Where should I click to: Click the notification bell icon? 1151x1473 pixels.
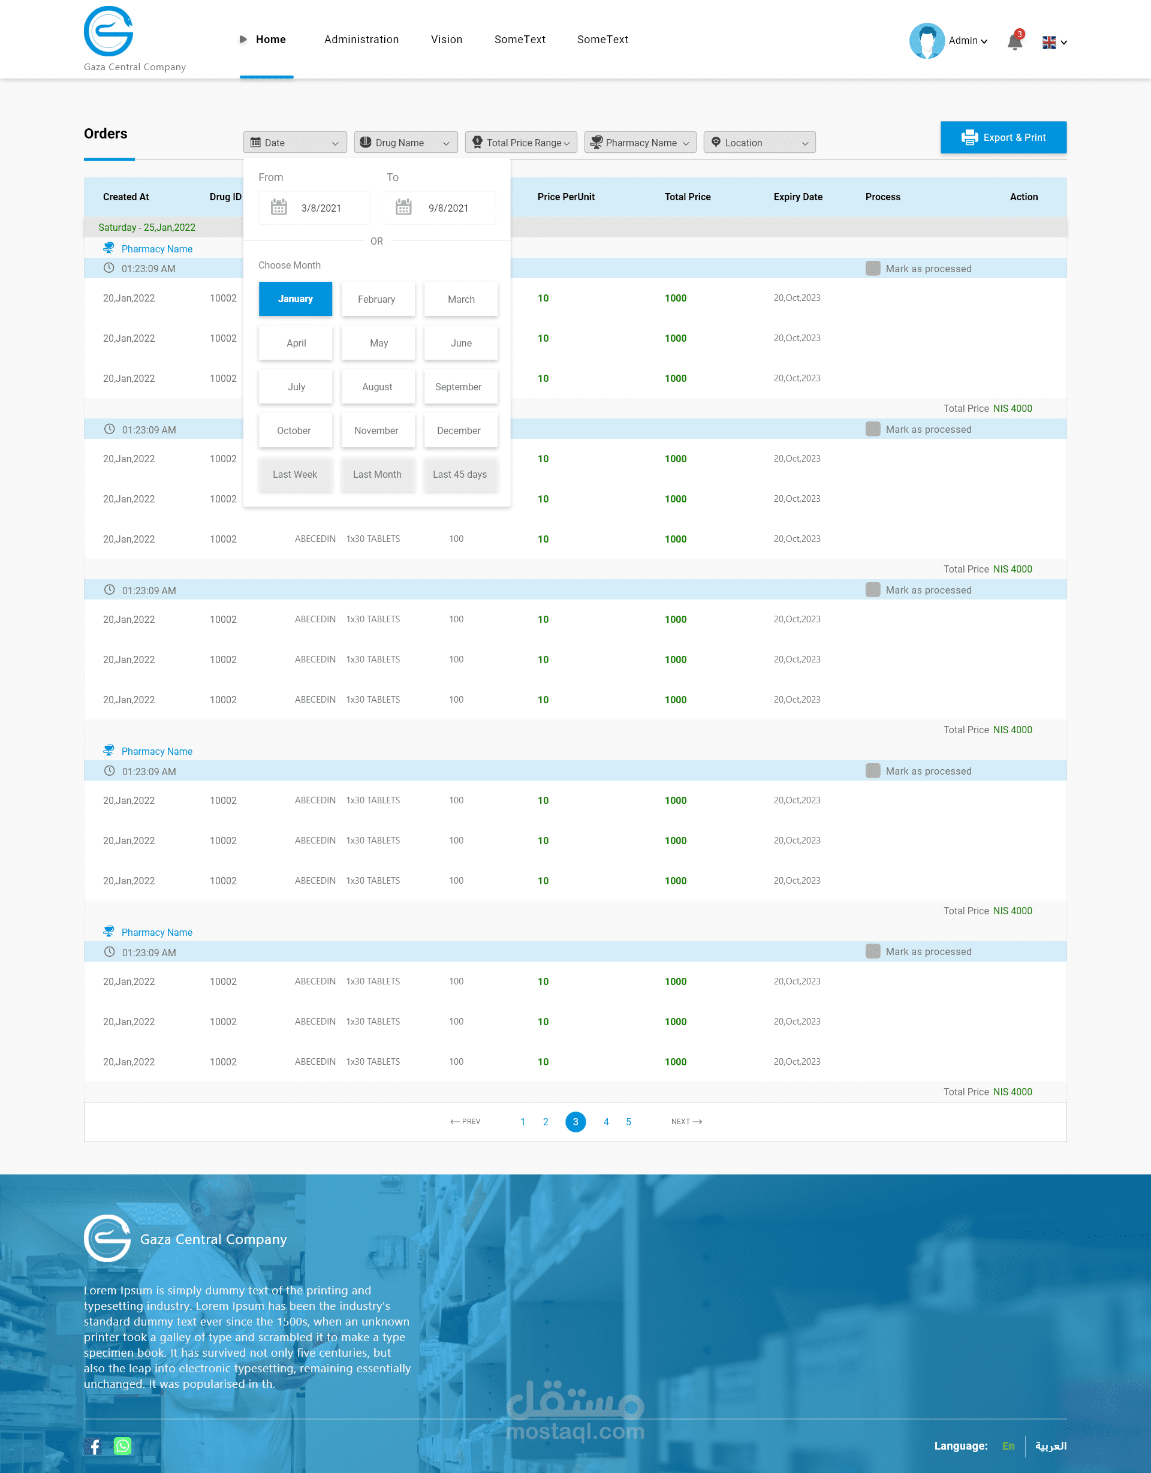coord(1014,42)
